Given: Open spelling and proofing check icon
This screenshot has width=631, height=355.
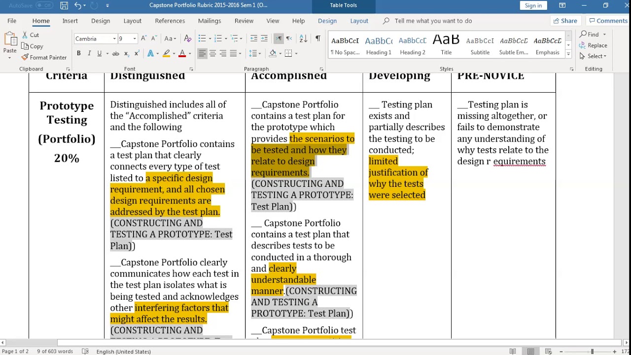Looking at the screenshot, I should [x=85, y=352].
